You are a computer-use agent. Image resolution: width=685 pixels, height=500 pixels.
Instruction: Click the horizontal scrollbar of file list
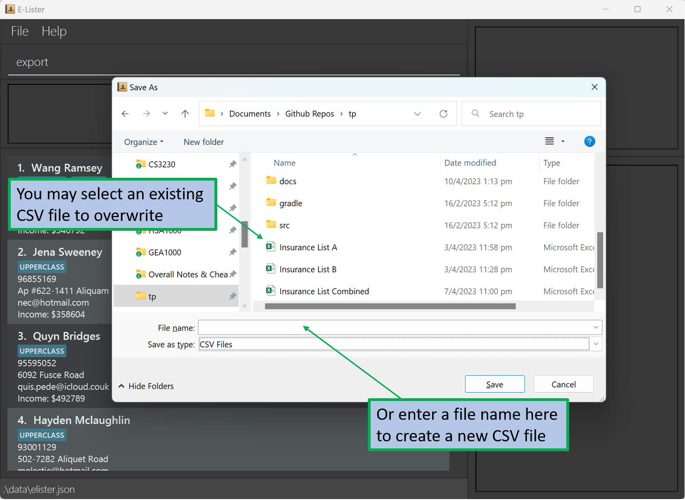click(390, 306)
